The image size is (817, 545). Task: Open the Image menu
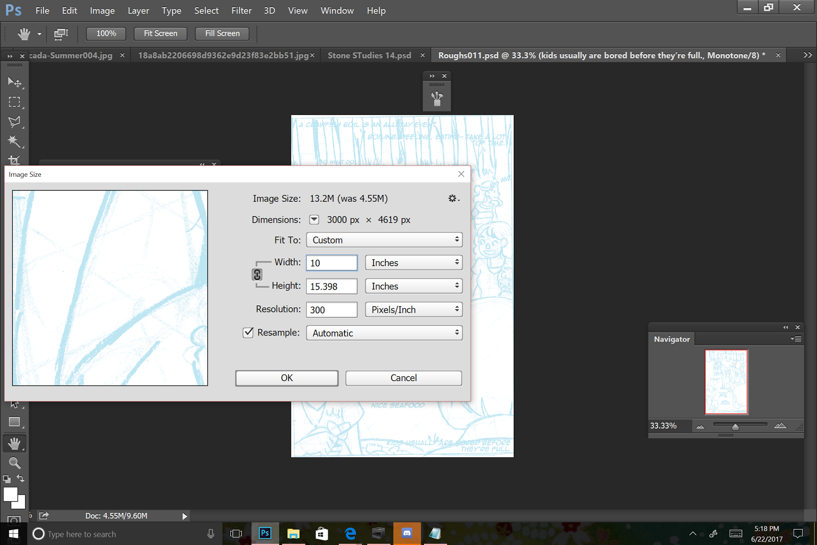(x=102, y=11)
